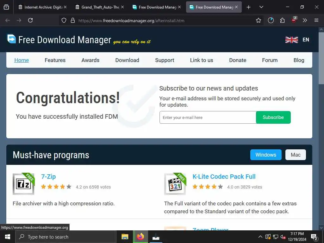Viewport: 324px width, 243px height.
Task: Click the UK flag language icon
Action: (291, 40)
